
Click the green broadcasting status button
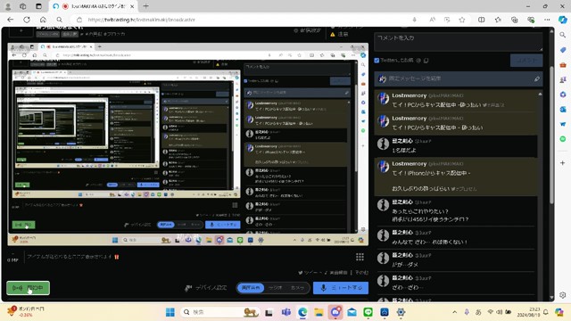pos(28,288)
